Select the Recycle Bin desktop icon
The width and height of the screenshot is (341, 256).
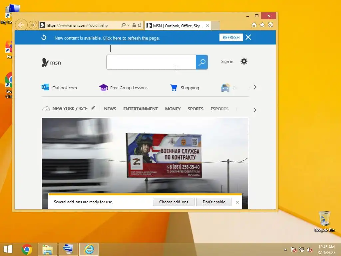(x=324, y=222)
